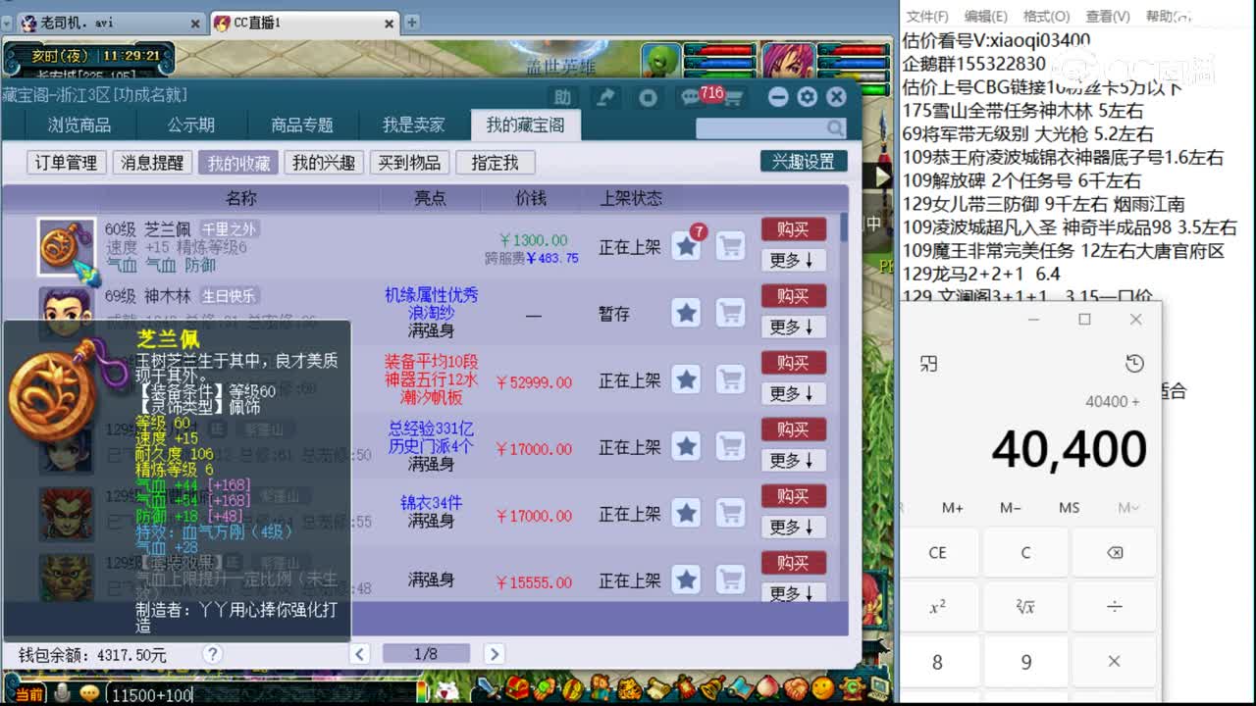Click chat input containing 11500+100
The height and width of the screenshot is (706, 1256).
coord(260,694)
